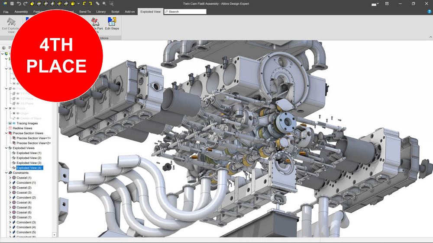Toggle eye visibility for Tracing Images
The height and width of the screenshot is (243, 433).
pyautogui.click(x=13, y=123)
